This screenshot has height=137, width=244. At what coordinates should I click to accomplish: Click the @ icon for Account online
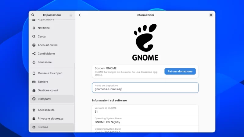(34, 45)
